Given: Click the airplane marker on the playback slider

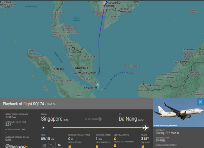Looking at the screenshot, I should point(146,128).
